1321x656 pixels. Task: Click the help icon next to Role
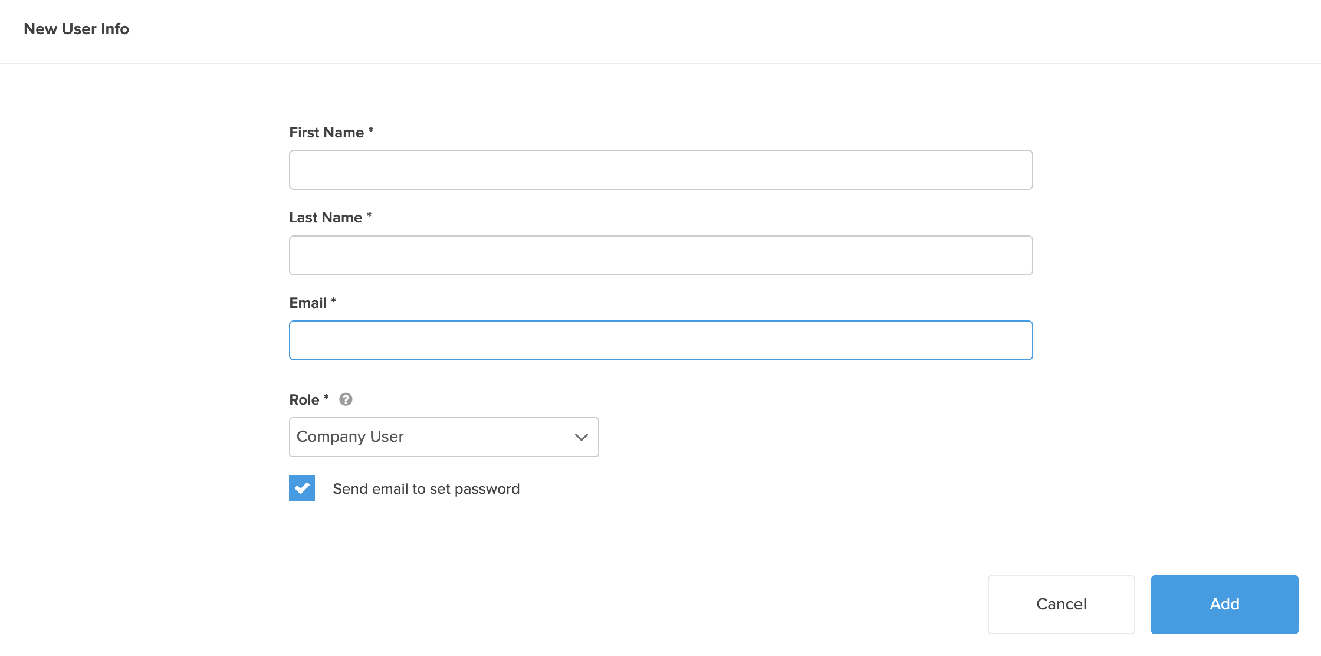346,399
